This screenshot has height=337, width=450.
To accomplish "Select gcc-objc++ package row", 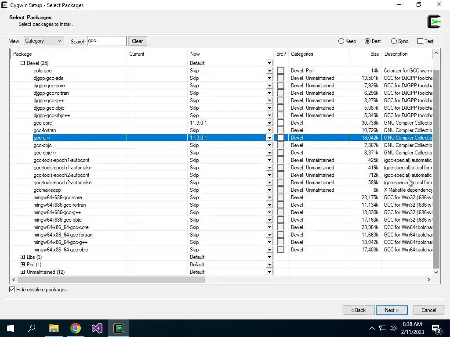I will point(221,152).
